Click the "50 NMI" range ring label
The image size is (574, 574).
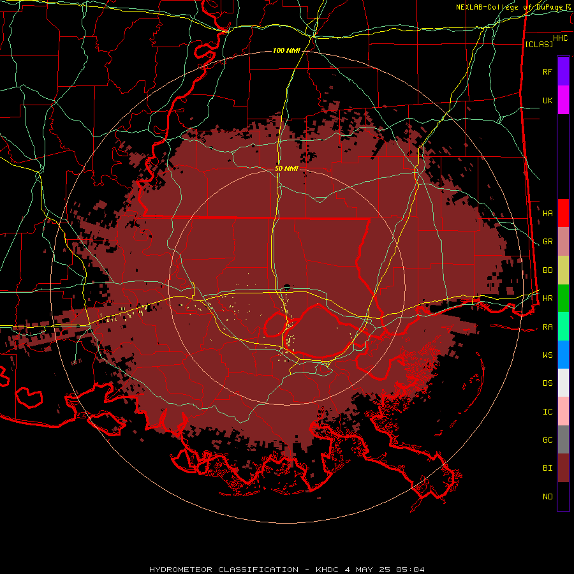tap(286, 168)
